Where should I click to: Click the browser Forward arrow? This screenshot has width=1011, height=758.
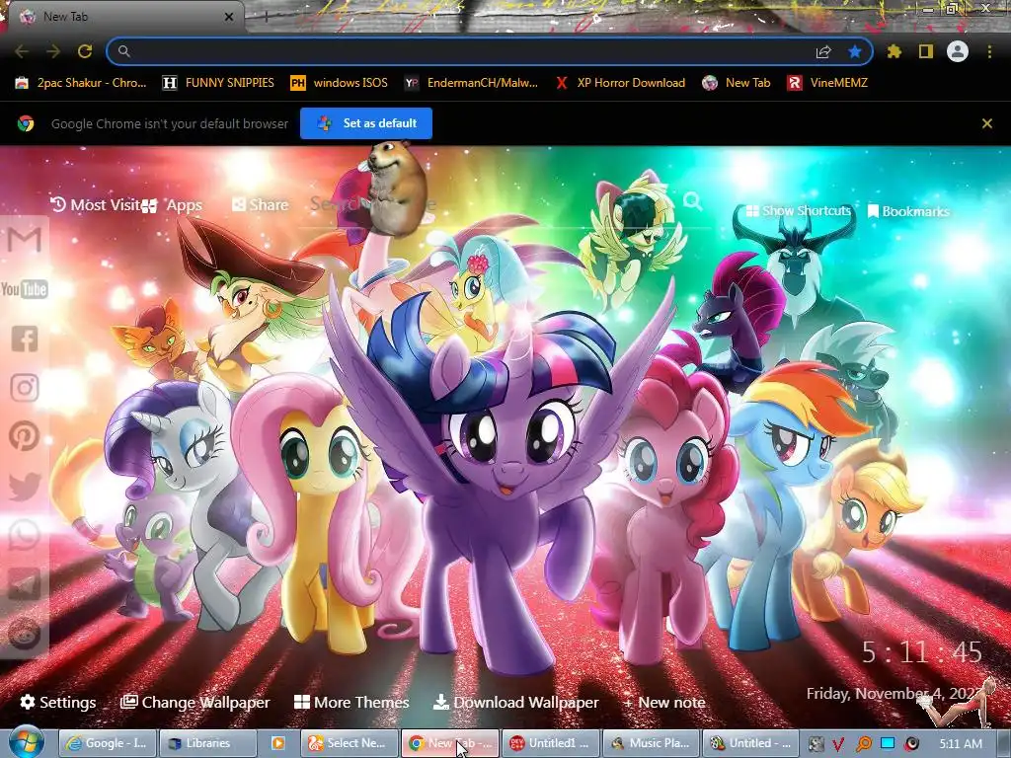[x=53, y=51]
